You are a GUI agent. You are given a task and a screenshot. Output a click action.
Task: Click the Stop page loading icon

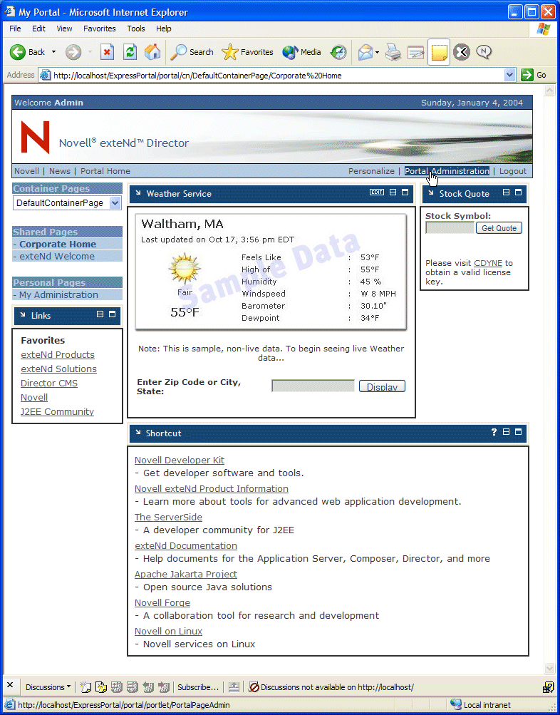pyautogui.click(x=107, y=52)
